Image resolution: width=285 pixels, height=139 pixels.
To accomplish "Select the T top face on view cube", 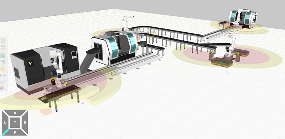I will click(x=15, y=123).
